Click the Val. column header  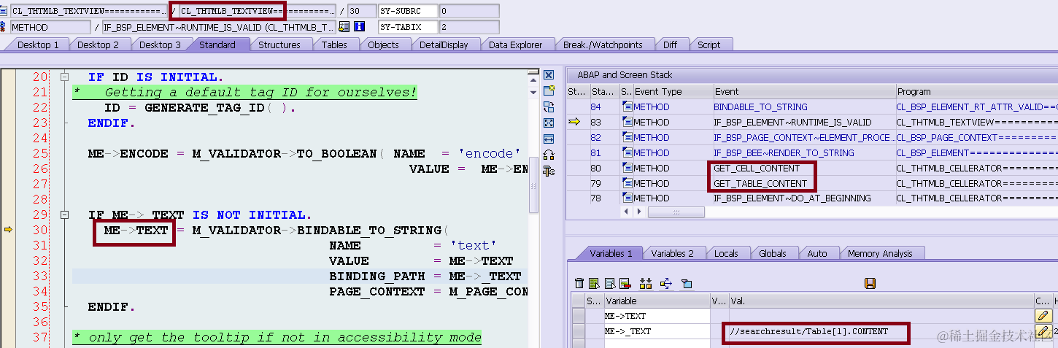(880, 301)
